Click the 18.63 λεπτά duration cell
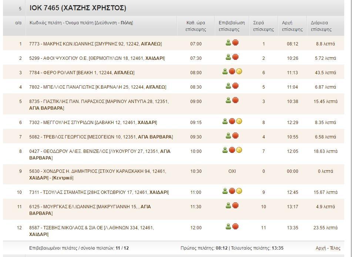This screenshot has width=352, height=257. (x=325, y=151)
